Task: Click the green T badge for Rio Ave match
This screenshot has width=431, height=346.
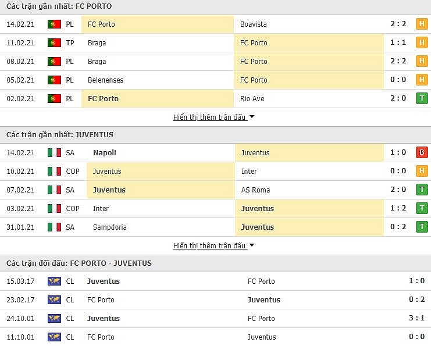Action: (x=421, y=99)
